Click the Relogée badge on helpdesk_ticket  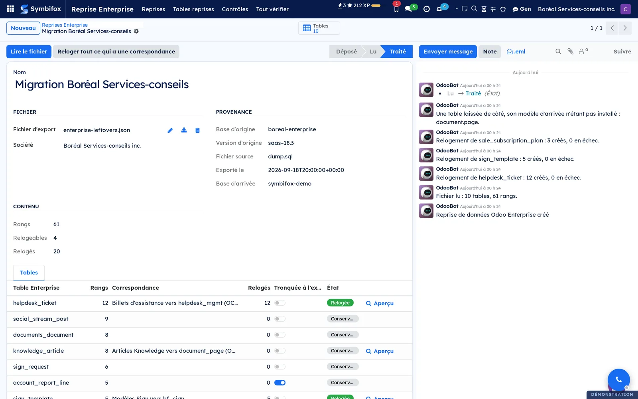(x=340, y=303)
